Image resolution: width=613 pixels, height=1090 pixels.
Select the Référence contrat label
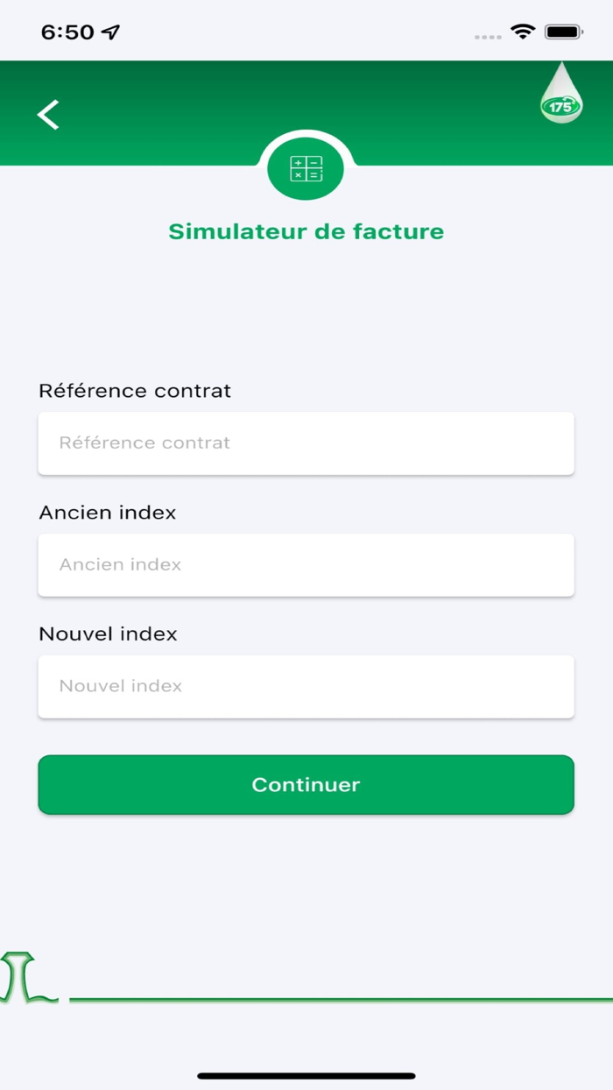pos(134,391)
